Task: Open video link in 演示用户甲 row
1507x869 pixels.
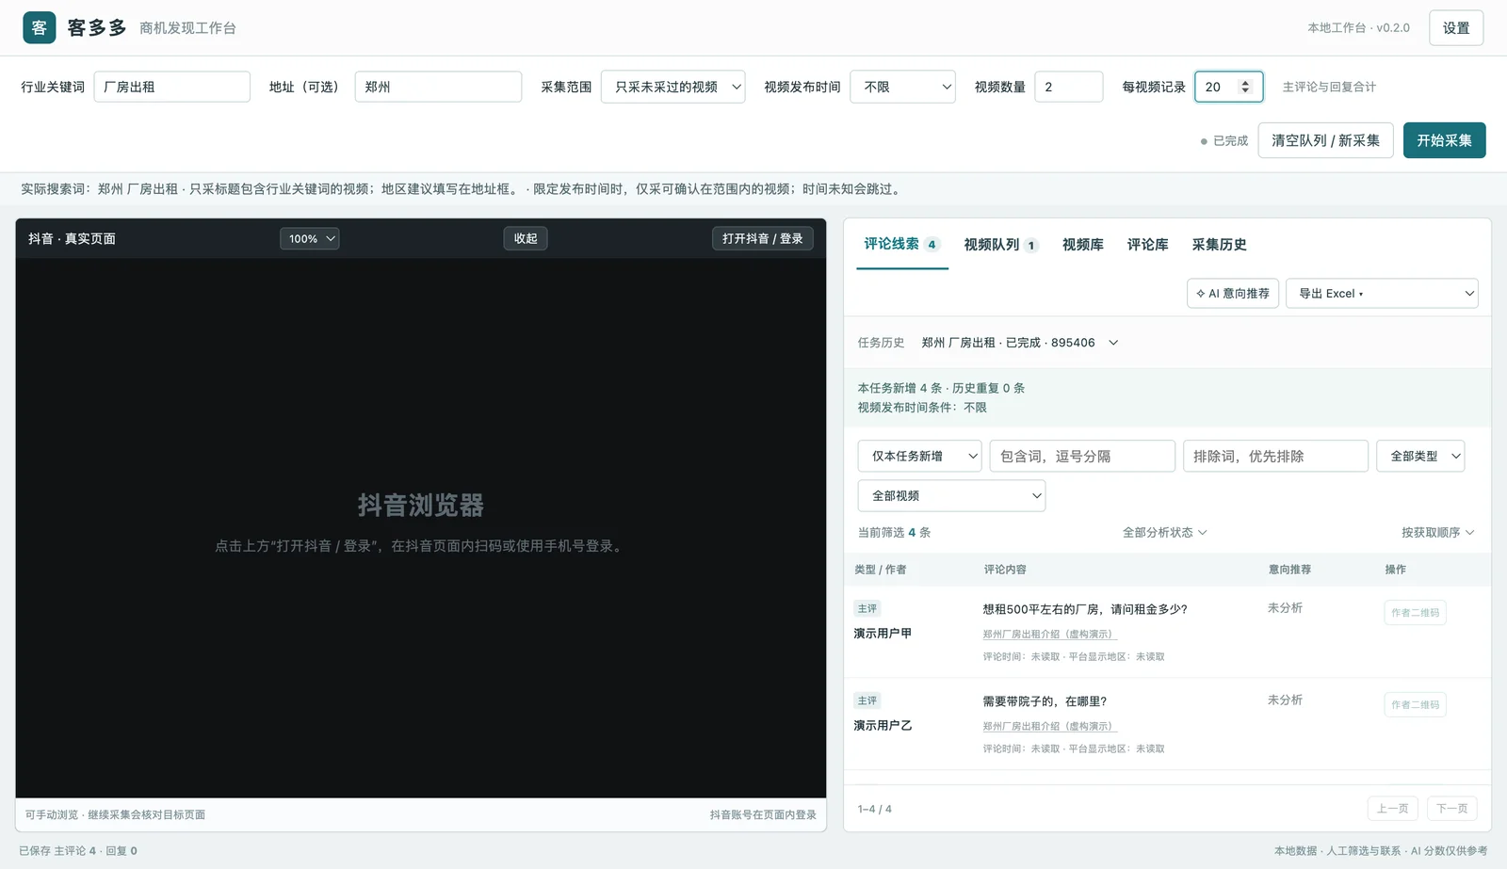Action: (x=1048, y=635)
